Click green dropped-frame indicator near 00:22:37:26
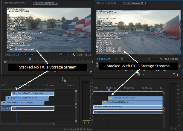 25,54
